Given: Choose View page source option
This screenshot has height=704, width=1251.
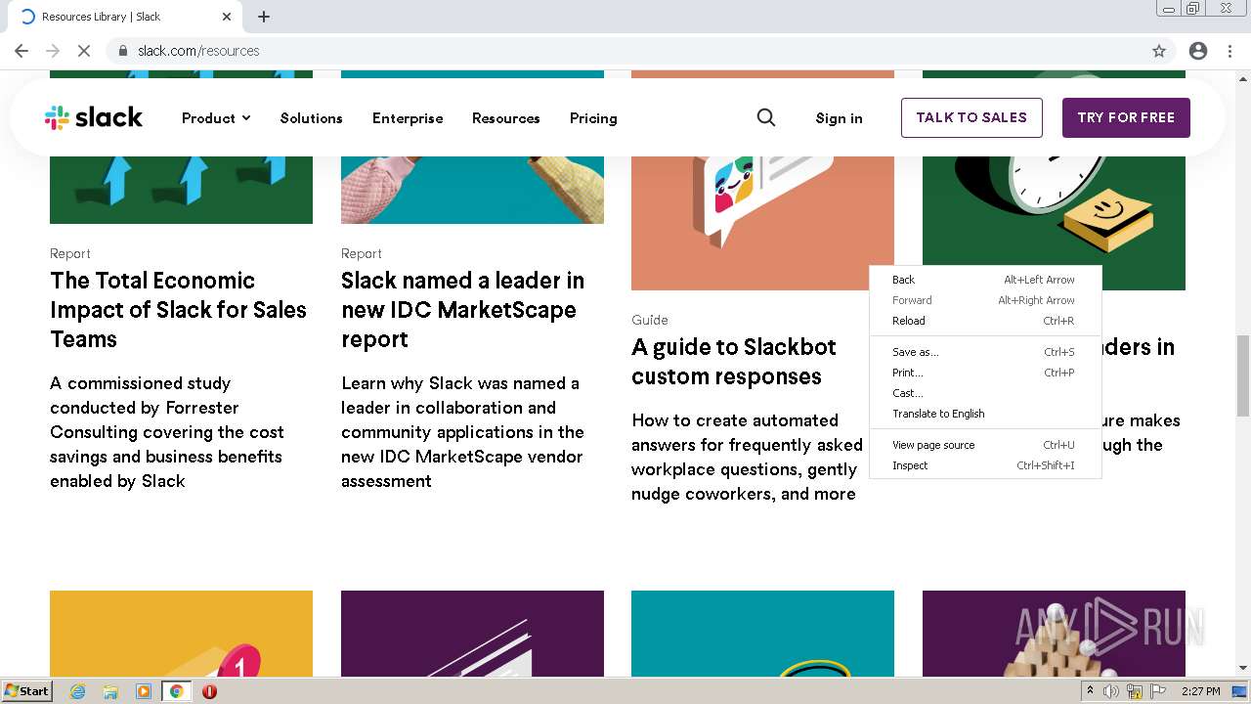Looking at the screenshot, I should [x=985, y=445].
